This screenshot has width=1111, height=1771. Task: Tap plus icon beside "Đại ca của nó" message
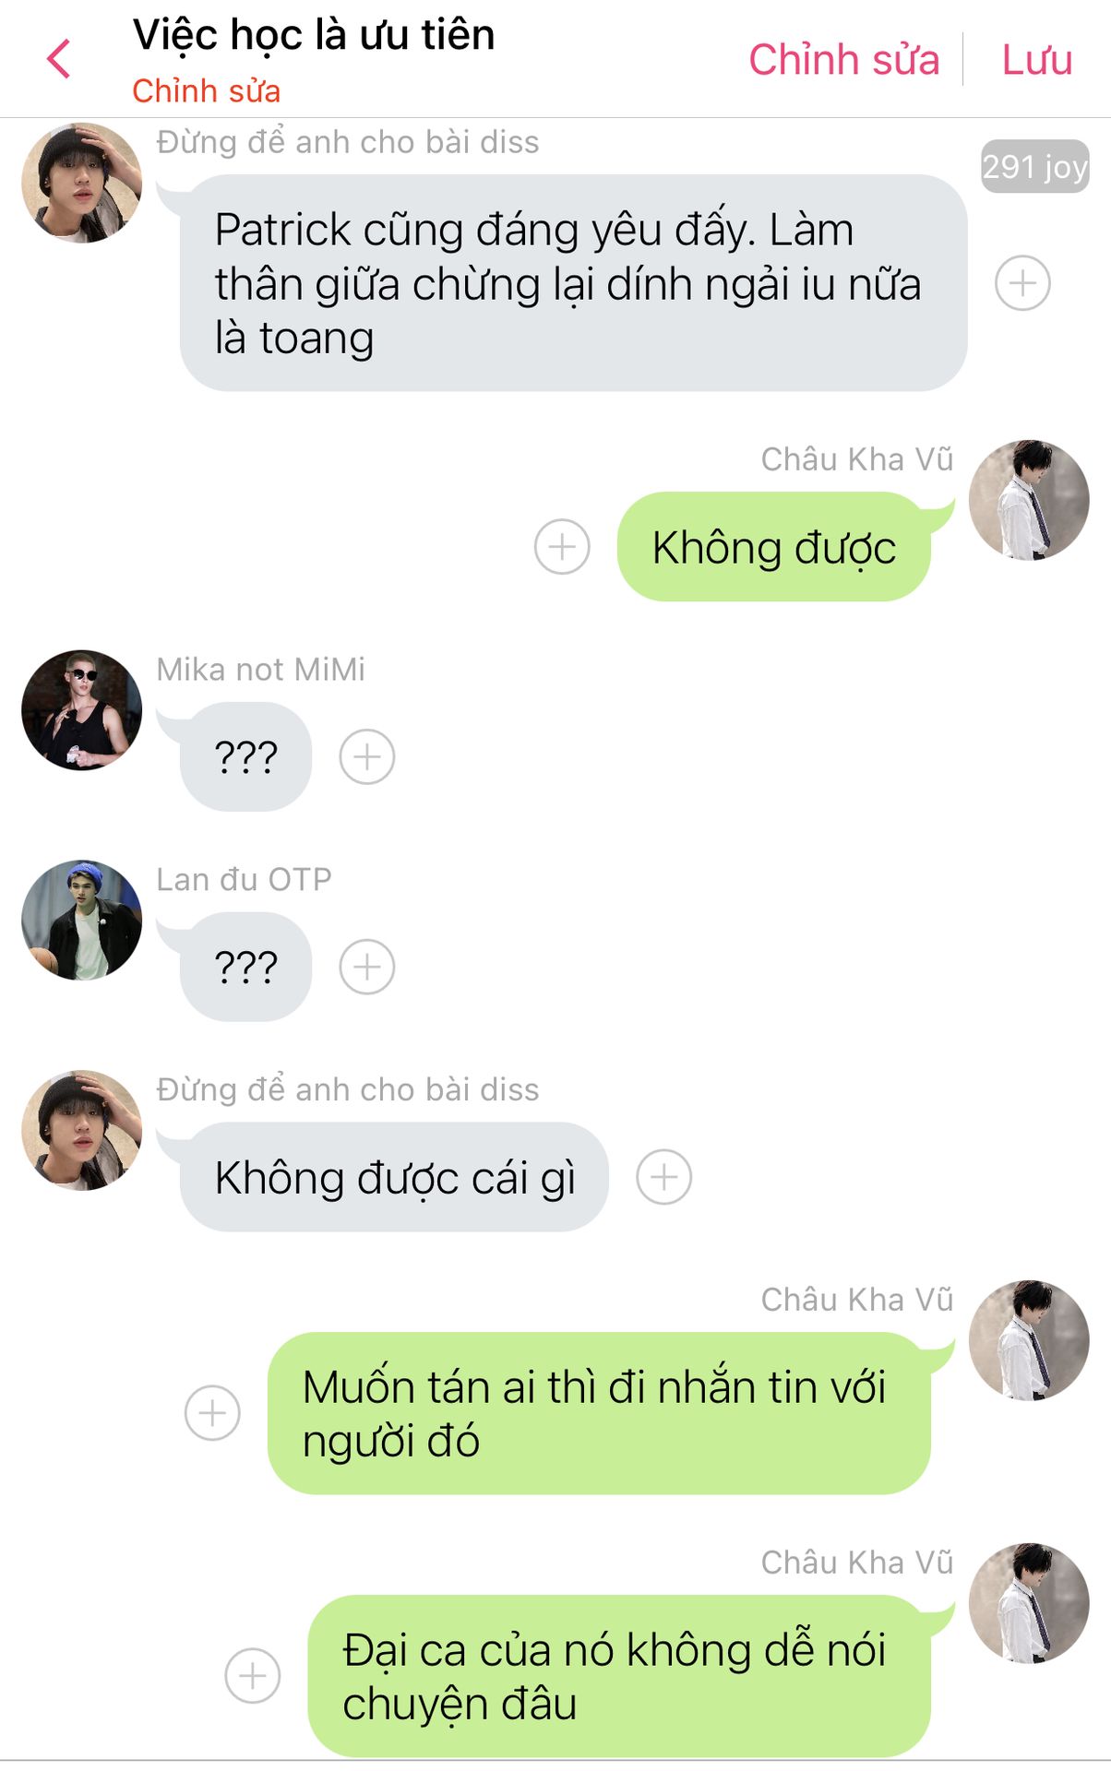253,1676
